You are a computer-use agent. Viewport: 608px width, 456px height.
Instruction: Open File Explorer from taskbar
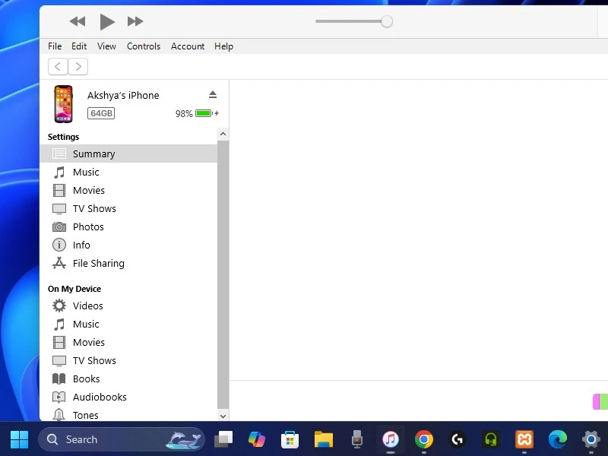click(324, 439)
